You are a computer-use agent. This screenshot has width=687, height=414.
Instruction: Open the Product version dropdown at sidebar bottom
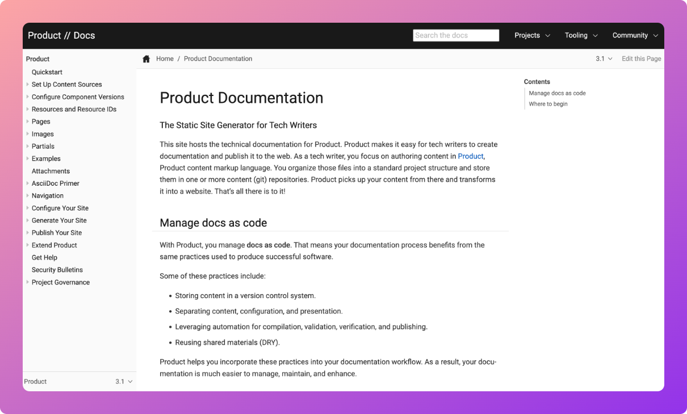pyautogui.click(x=123, y=381)
